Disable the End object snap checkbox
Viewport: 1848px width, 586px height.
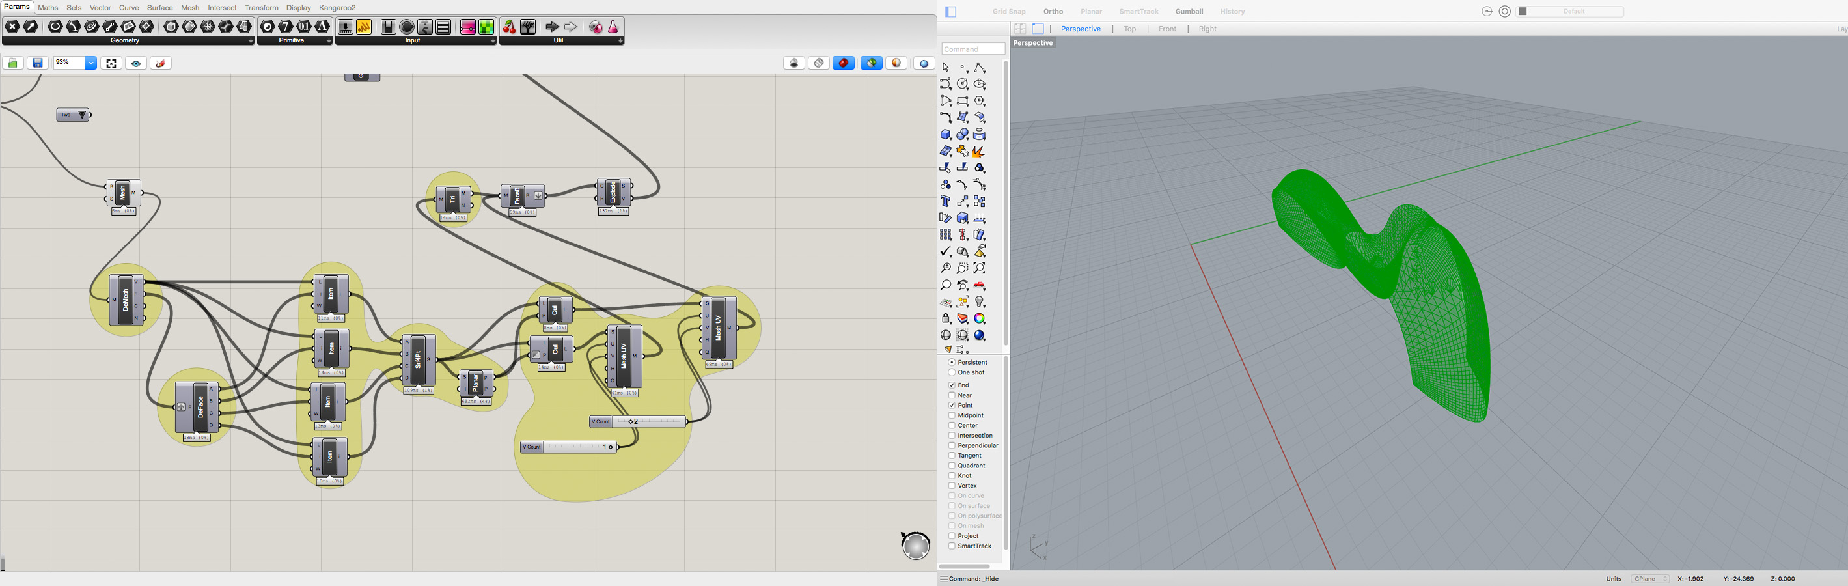coord(952,385)
